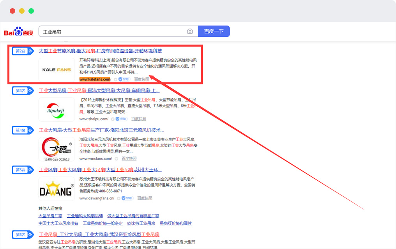Click the www.dawangfans.cn URL
The width and height of the screenshot is (396, 249).
point(97,198)
